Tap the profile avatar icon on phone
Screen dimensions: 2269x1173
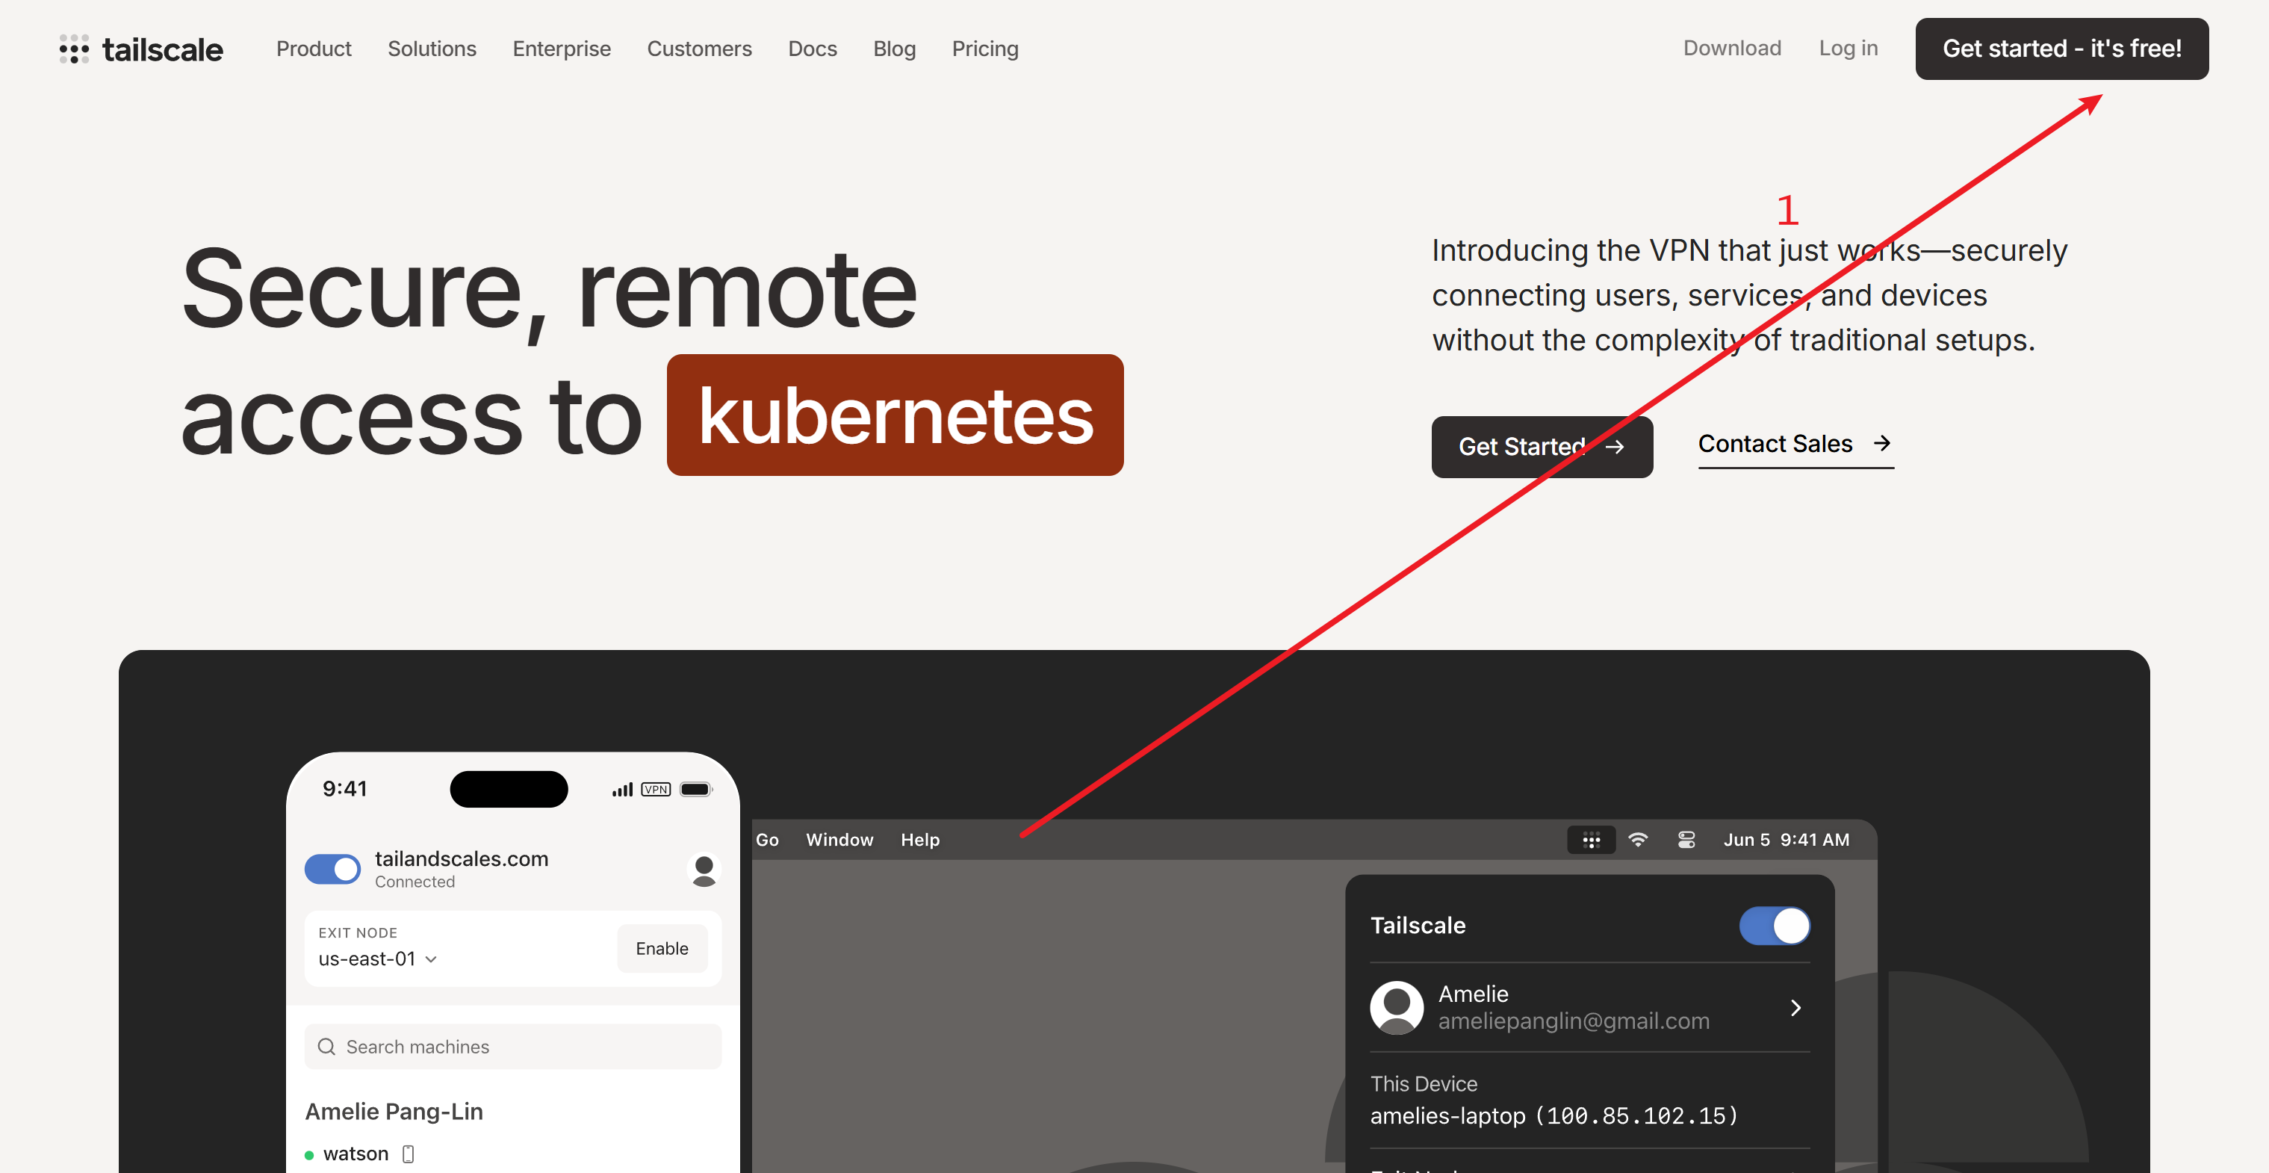703,870
